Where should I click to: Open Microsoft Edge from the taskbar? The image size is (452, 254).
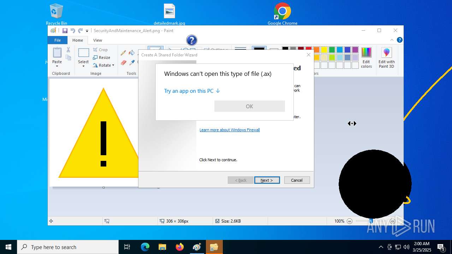pos(145,247)
